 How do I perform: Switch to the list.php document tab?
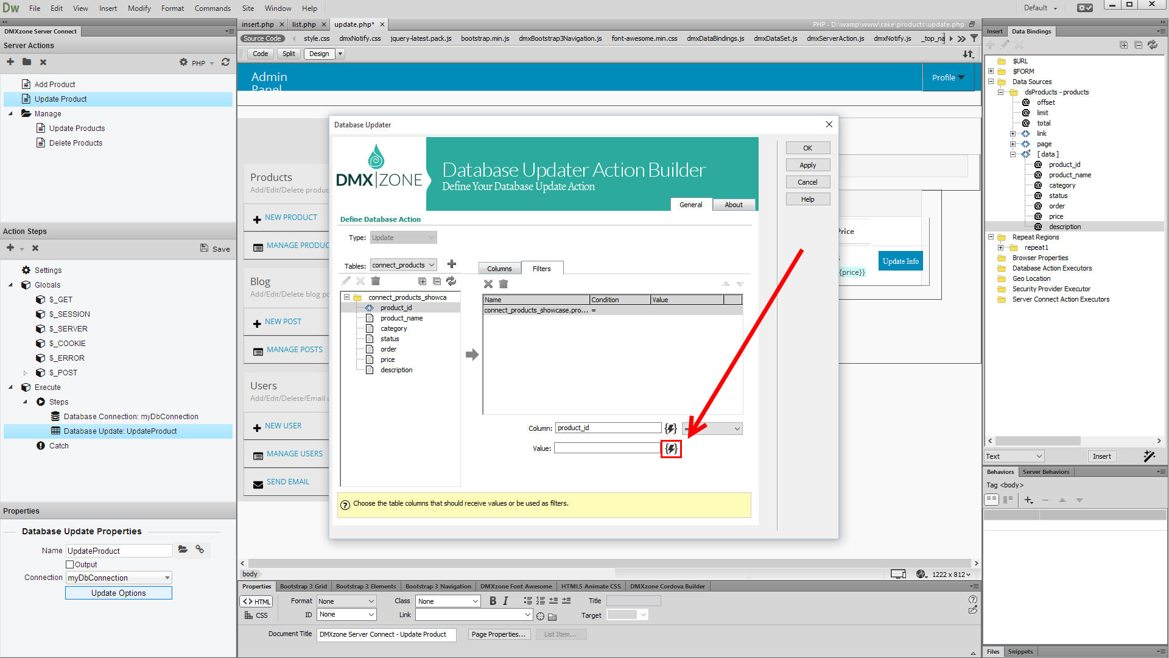tap(304, 24)
